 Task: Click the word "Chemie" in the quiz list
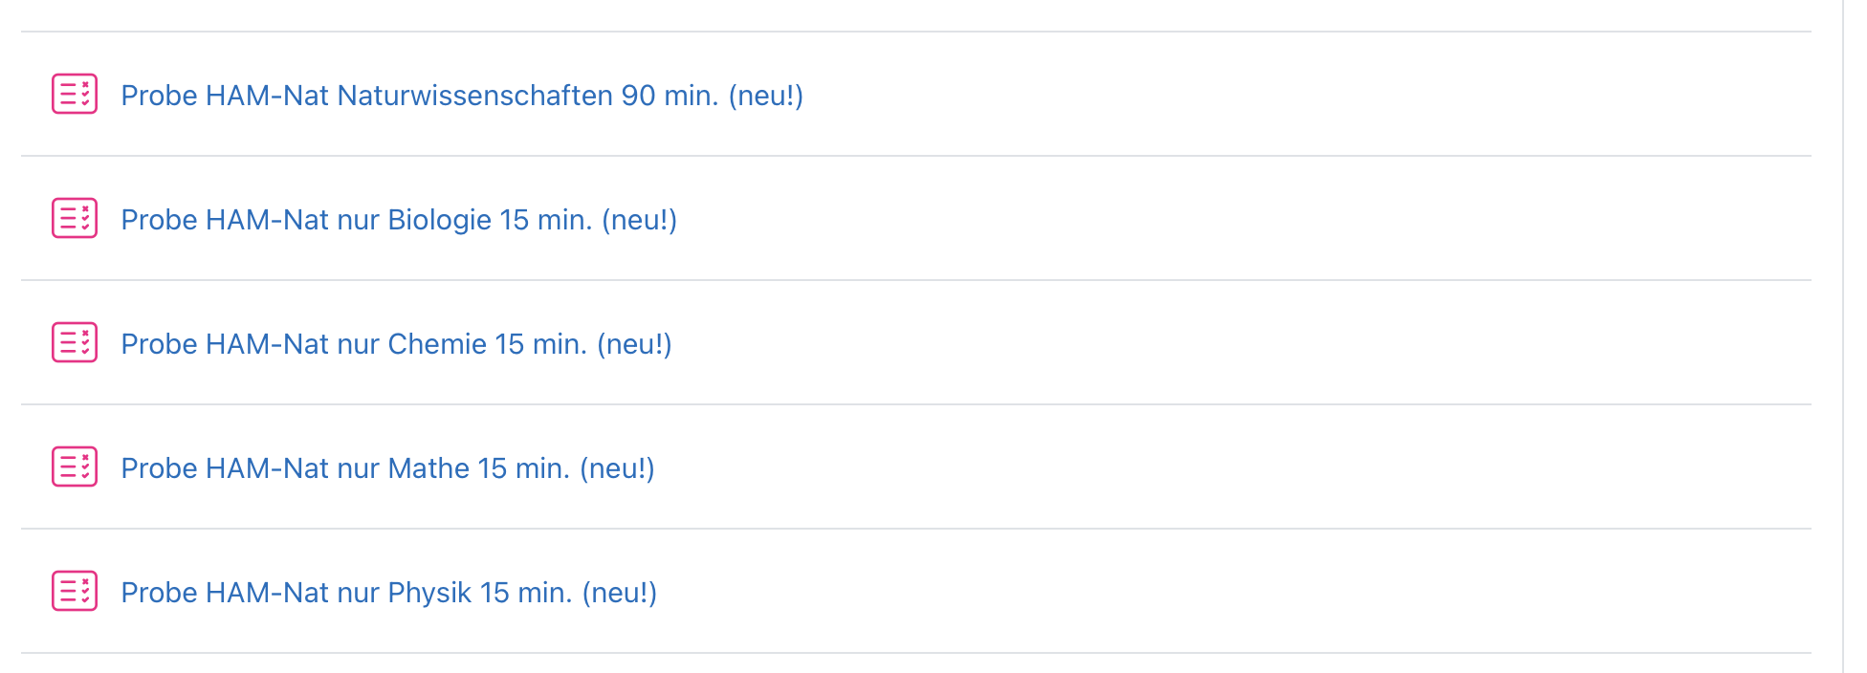[437, 344]
